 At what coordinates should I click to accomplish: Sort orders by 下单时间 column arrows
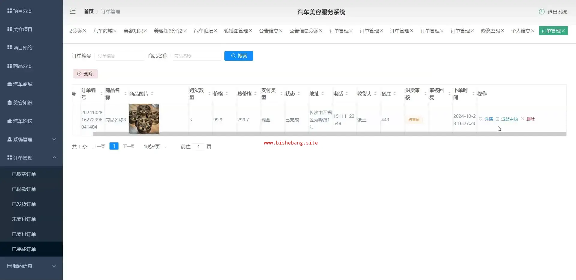(473, 94)
